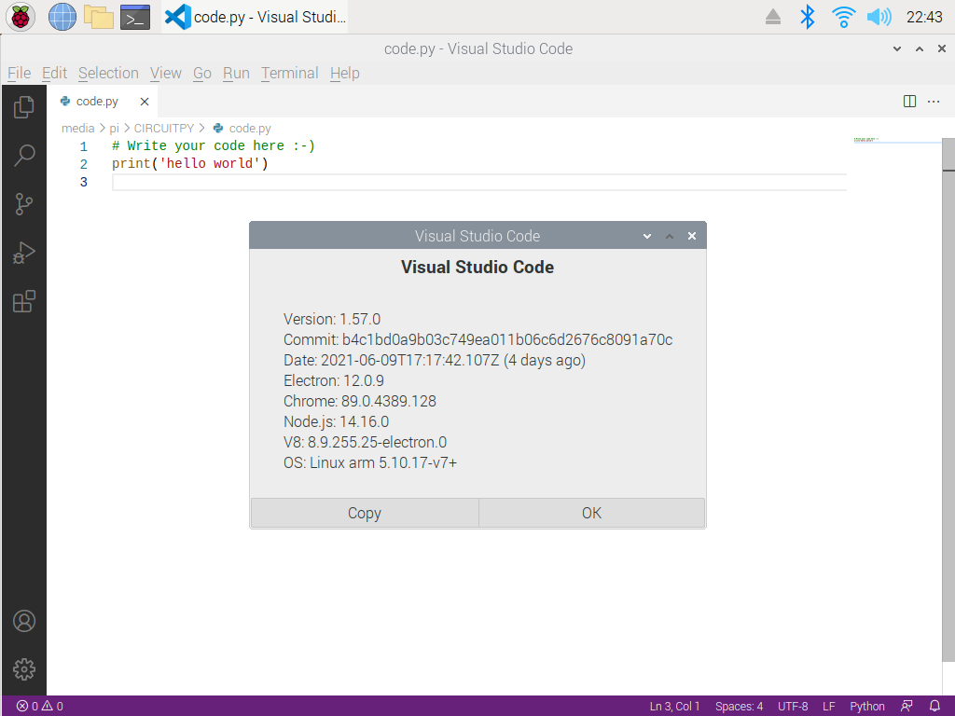
Task: Split the editor to the right
Action: tap(909, 101)
